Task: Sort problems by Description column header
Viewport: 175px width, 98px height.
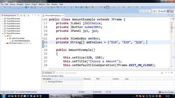Action: tap(63, 79)
